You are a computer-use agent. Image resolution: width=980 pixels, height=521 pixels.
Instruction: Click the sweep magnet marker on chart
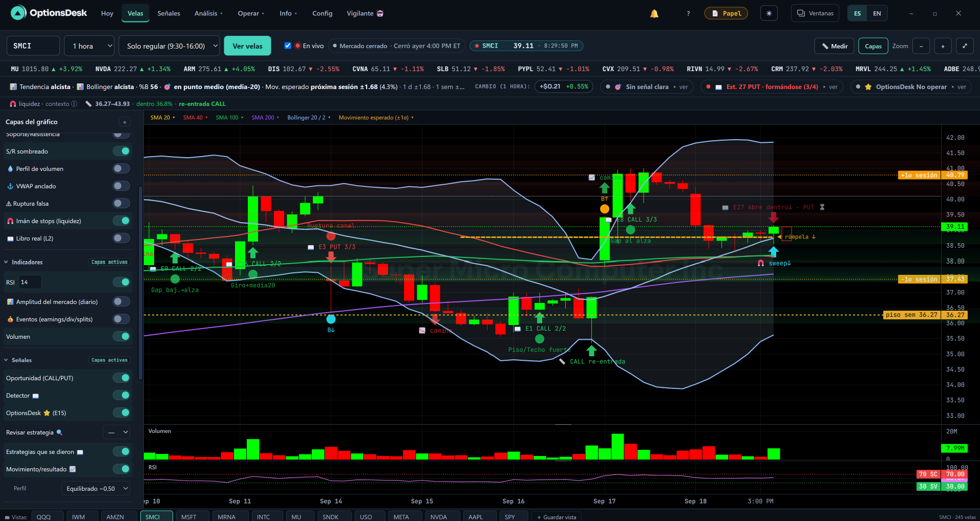tap(761, 263)
